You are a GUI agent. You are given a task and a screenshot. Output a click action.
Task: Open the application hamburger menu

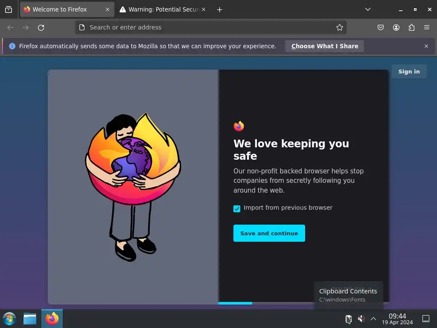(x=427, y=27)
